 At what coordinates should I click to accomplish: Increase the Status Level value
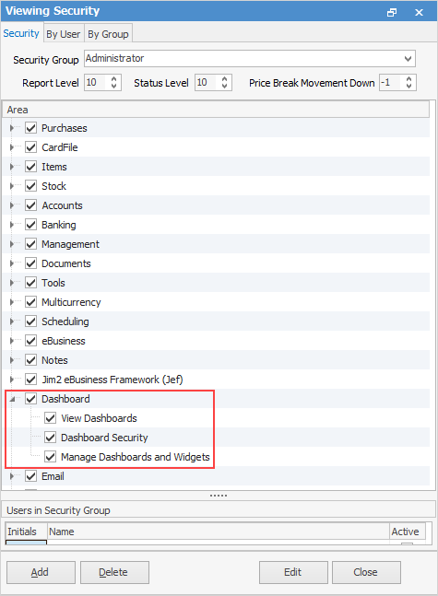click(224, 78)
